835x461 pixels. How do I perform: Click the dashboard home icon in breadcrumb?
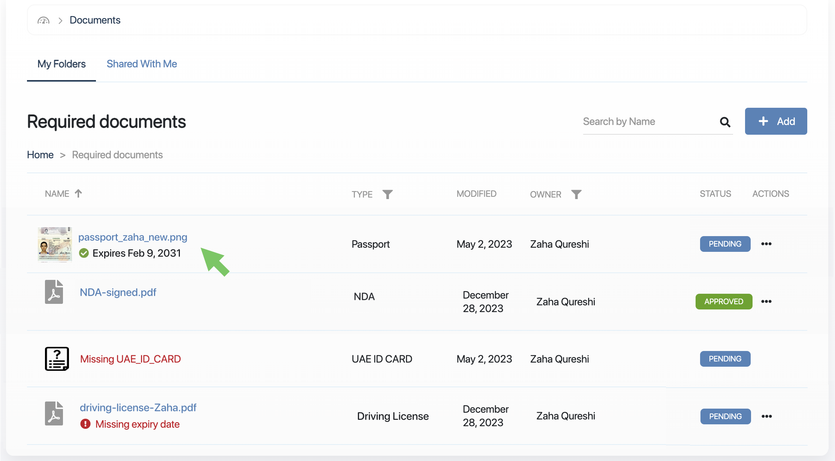pyautogui.click(x=43, y=20)
